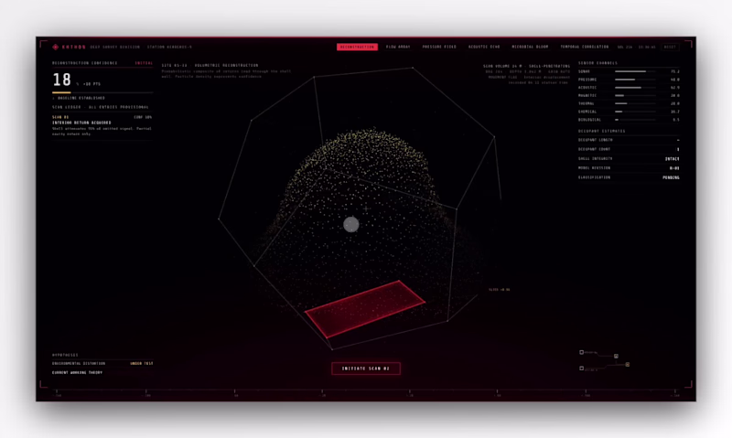Click the Initial status label beside Reconstruction Confidence
Image resolution: width=732 pixels, height=438 pixels.
144,63
